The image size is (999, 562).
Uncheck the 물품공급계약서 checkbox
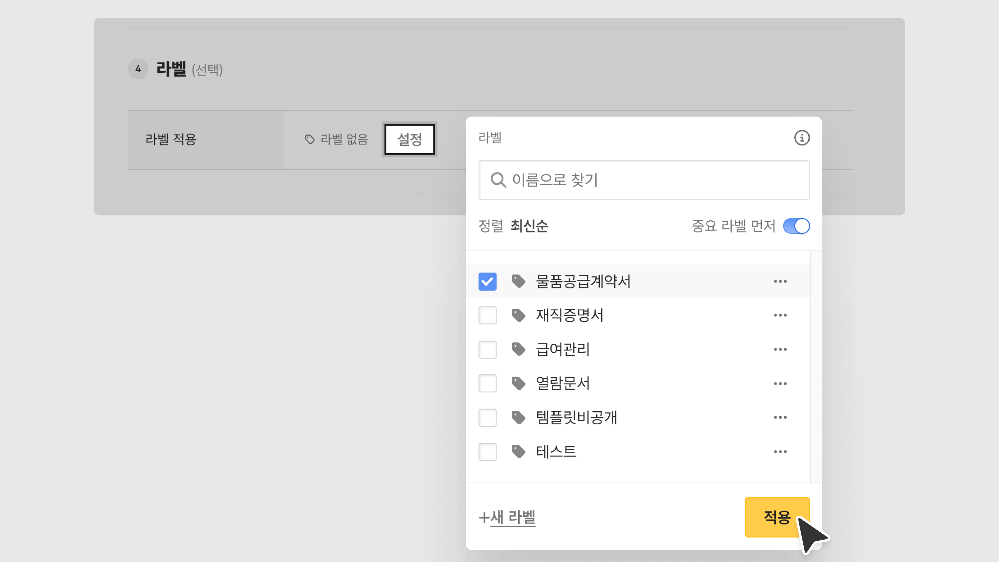pos(487,281)
